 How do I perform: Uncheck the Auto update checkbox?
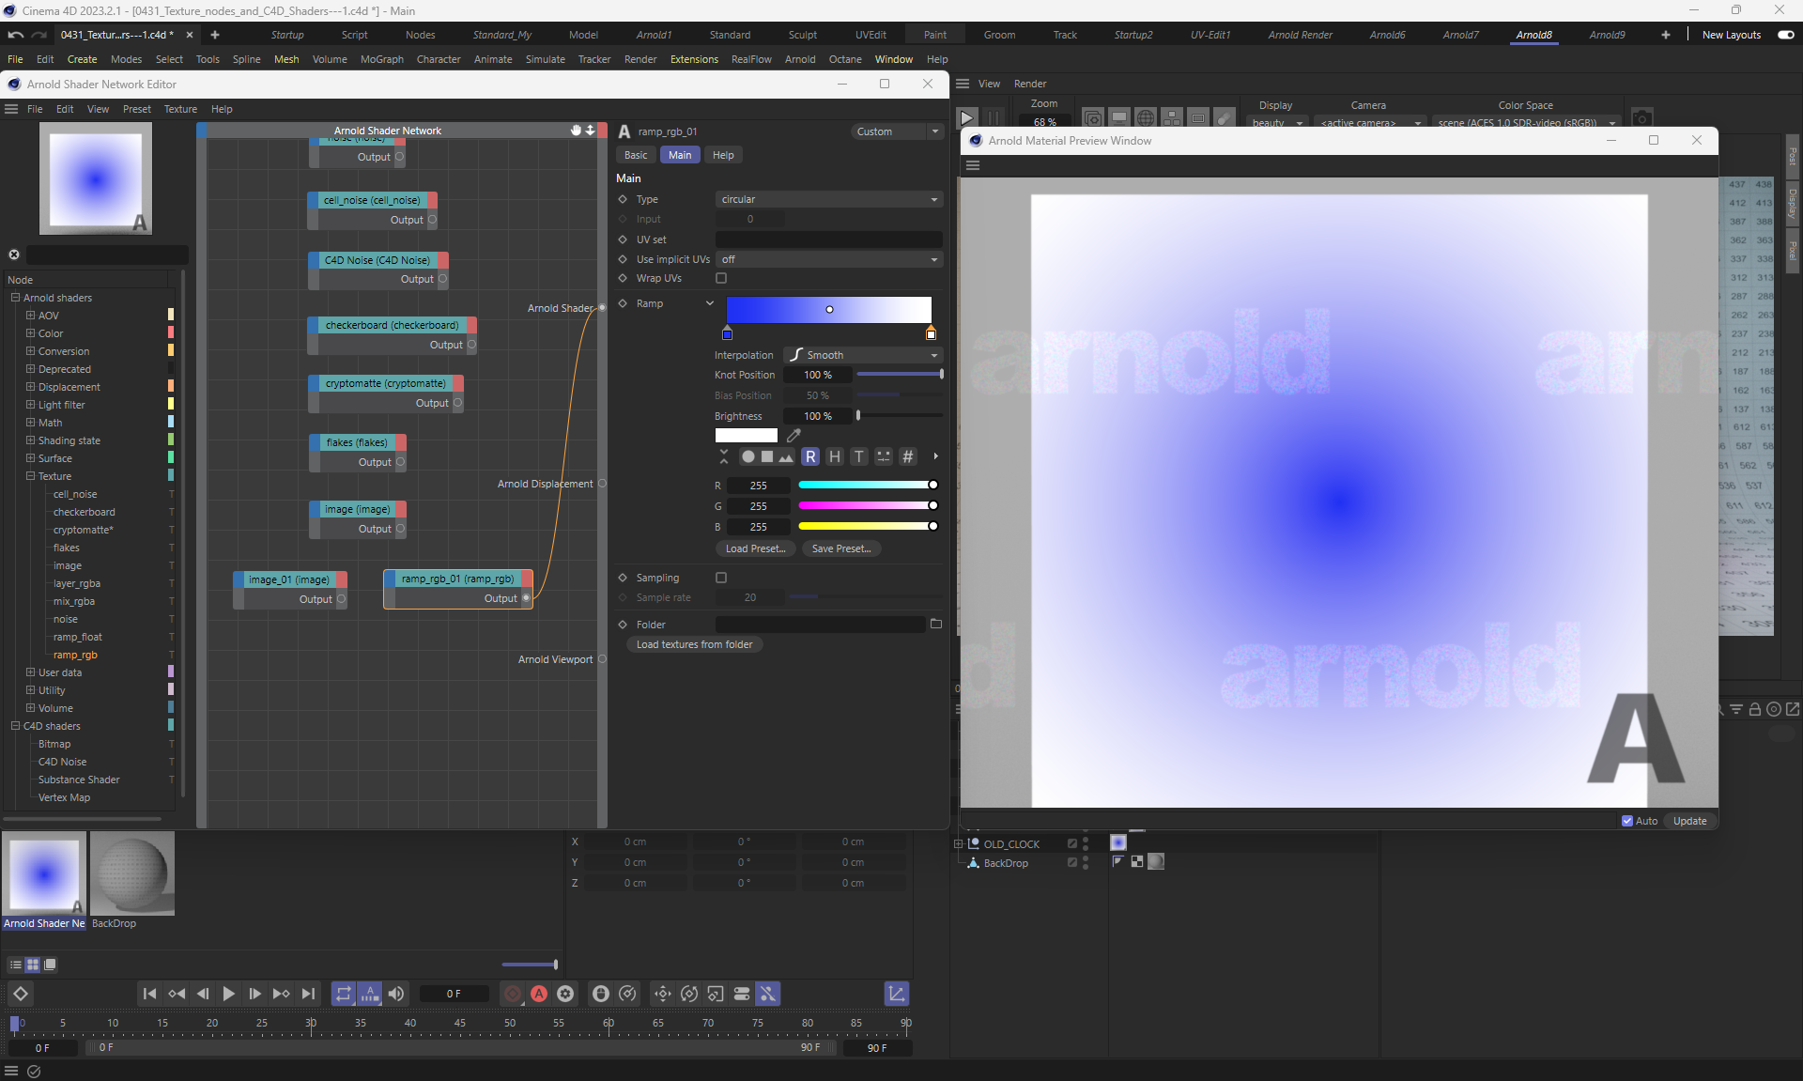(1627, 821)
